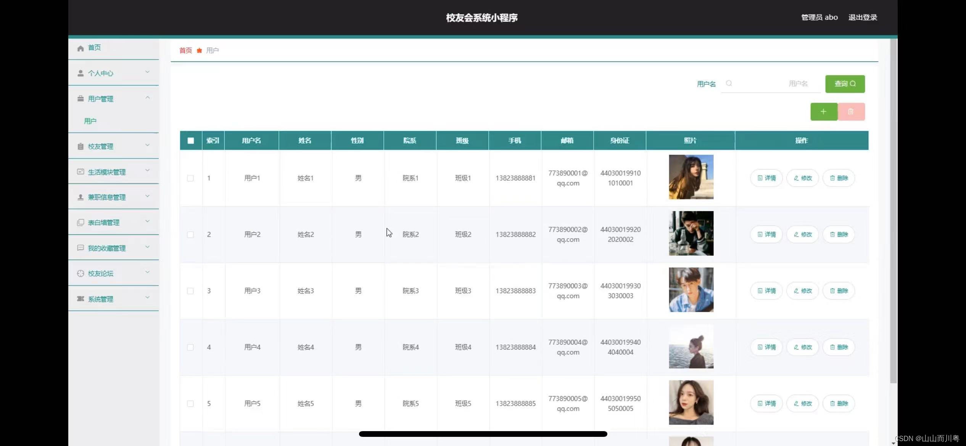
Task: Click the message icon beside 我的收藏管理
Action: point(80,248)
